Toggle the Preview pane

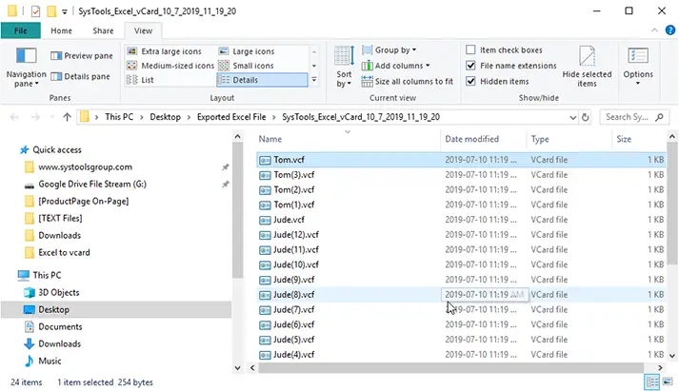[82, 56]
